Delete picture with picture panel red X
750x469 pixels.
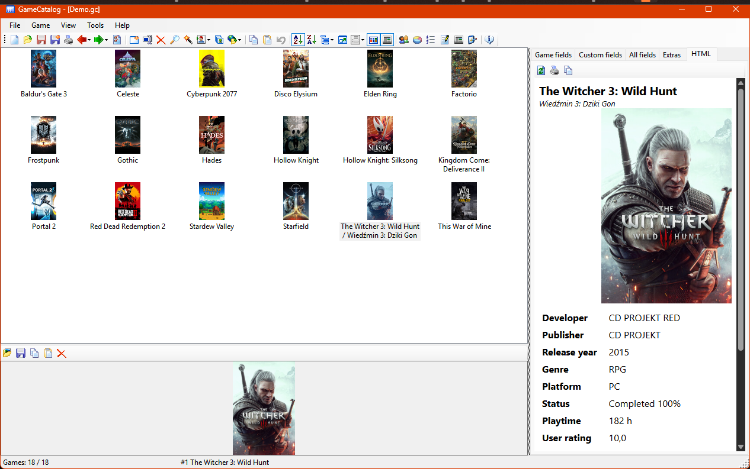pos(62,353)
